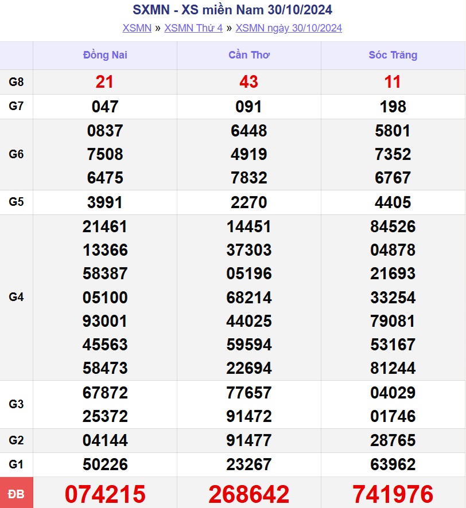The image size is (466, 508).
Task: Click the Sóc Trăng column header
Action: point(393,55)
